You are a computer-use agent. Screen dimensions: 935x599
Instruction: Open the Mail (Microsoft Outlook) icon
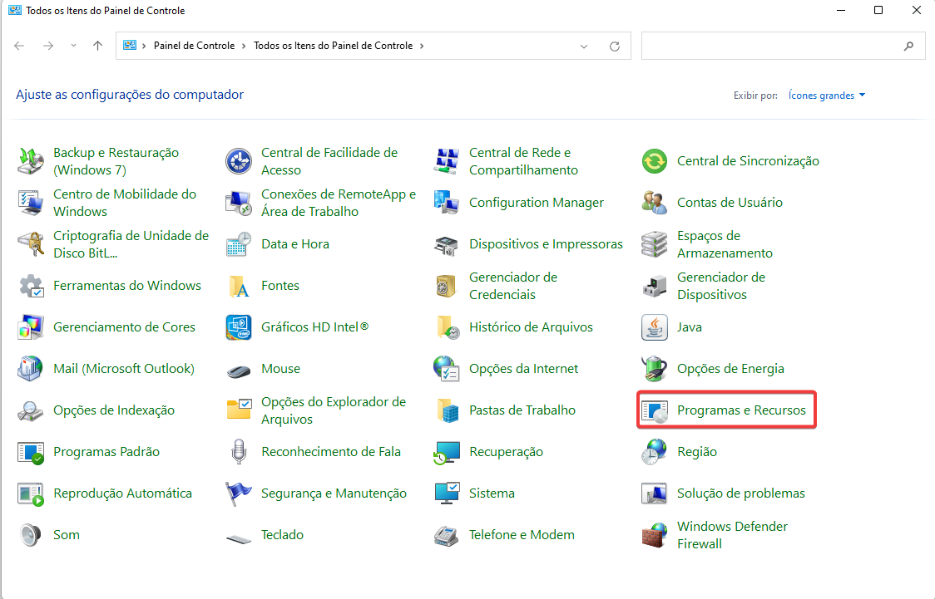31,369
